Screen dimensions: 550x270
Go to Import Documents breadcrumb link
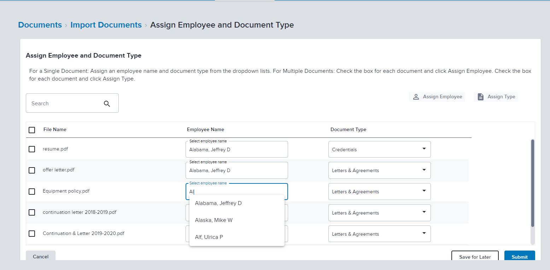coord(106,25)
